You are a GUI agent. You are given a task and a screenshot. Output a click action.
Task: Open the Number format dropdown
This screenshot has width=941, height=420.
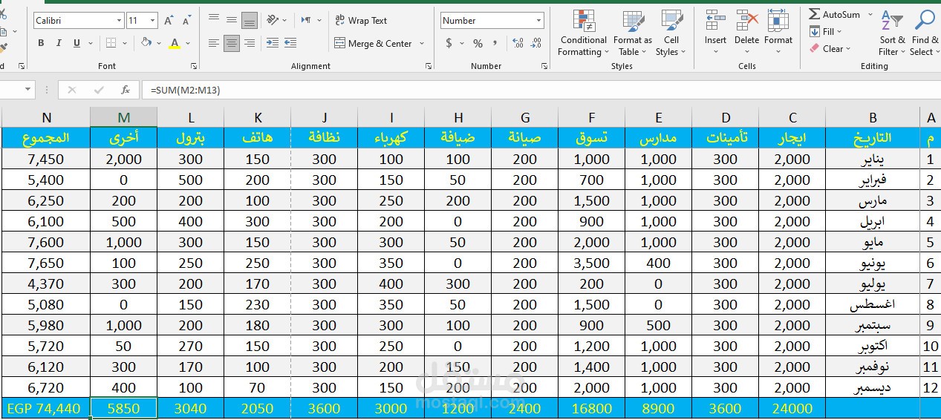[538, 21]
